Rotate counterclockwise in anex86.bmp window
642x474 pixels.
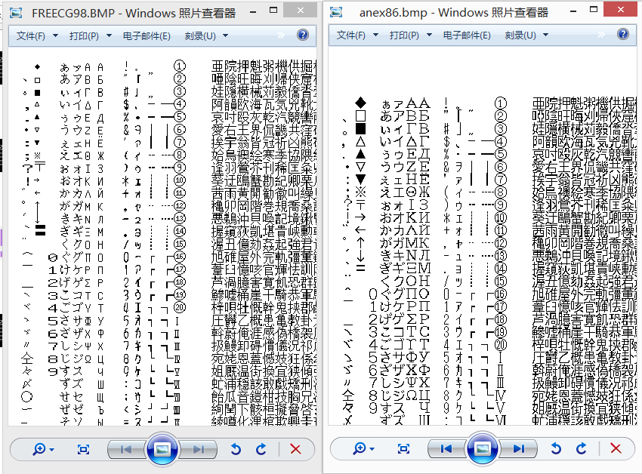[x=556, y=448]
